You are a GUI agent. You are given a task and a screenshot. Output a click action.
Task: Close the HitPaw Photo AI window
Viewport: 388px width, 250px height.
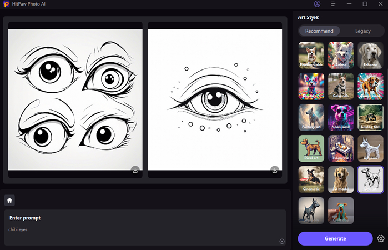(x=381, y=4)
